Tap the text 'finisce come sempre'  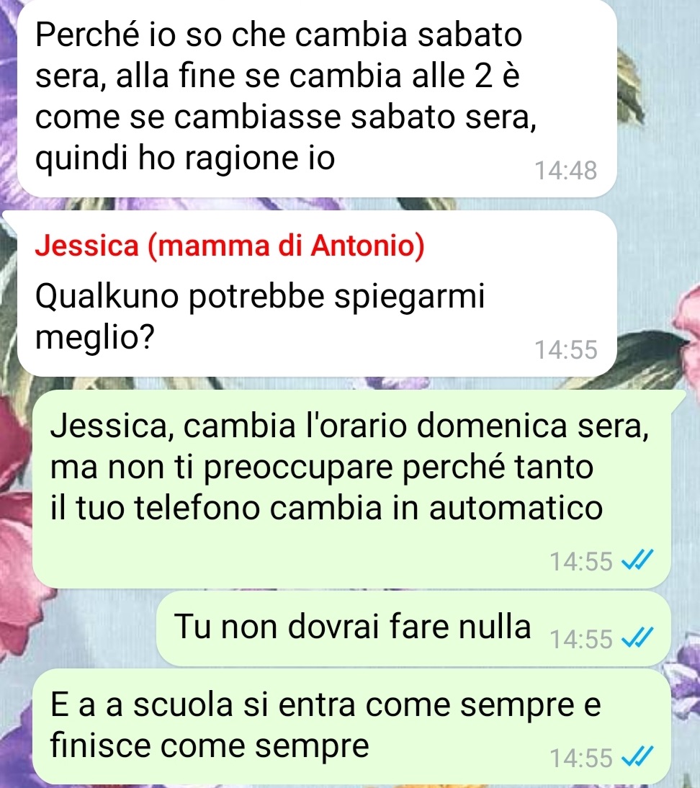click(210, 746)
